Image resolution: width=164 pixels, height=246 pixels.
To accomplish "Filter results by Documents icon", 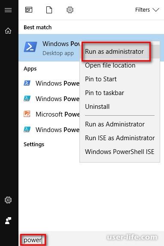I will (49, 10).
